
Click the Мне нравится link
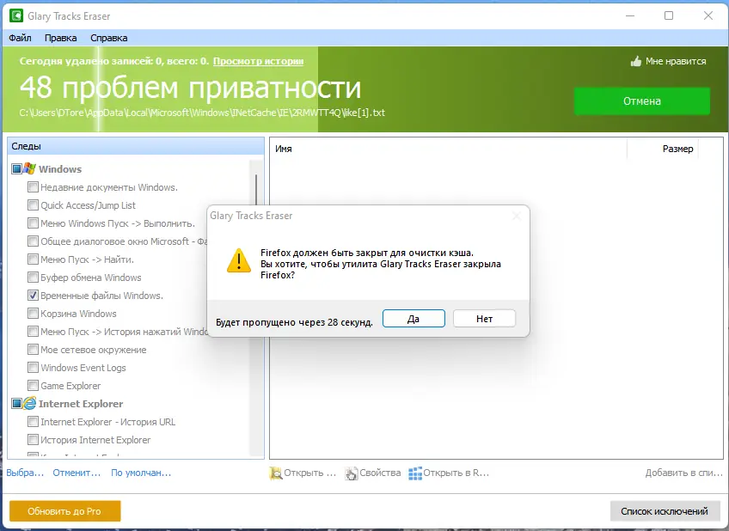tap(676, 61)
